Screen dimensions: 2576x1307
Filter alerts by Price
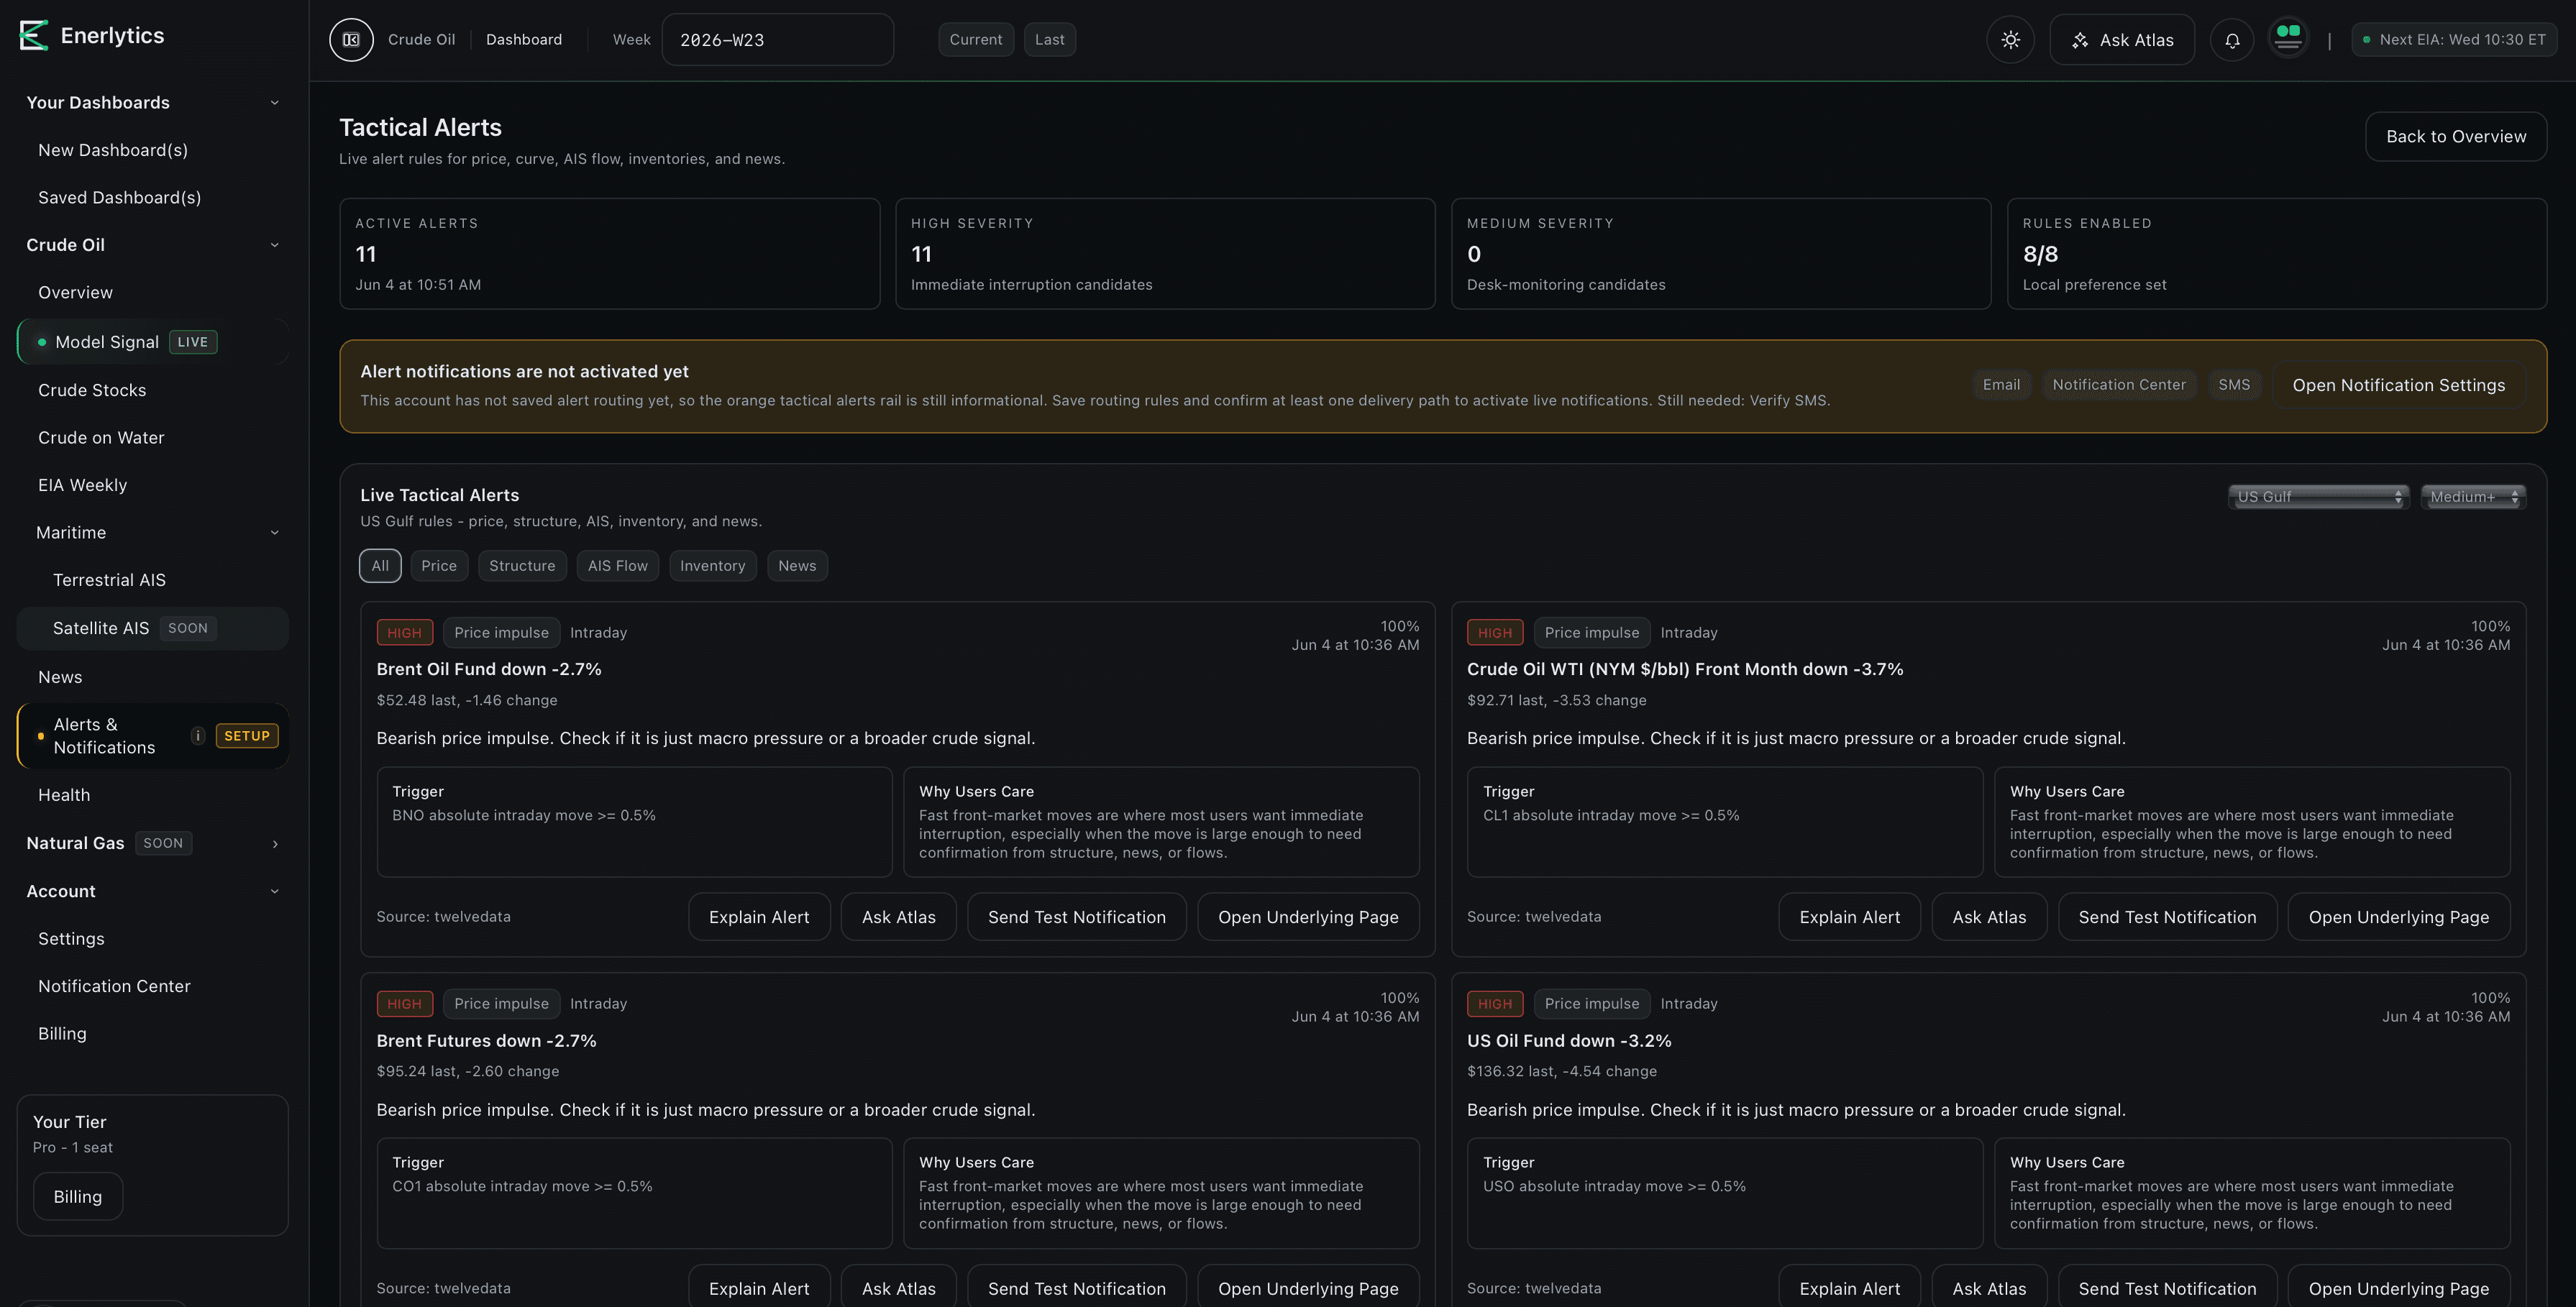coord(438,566)
